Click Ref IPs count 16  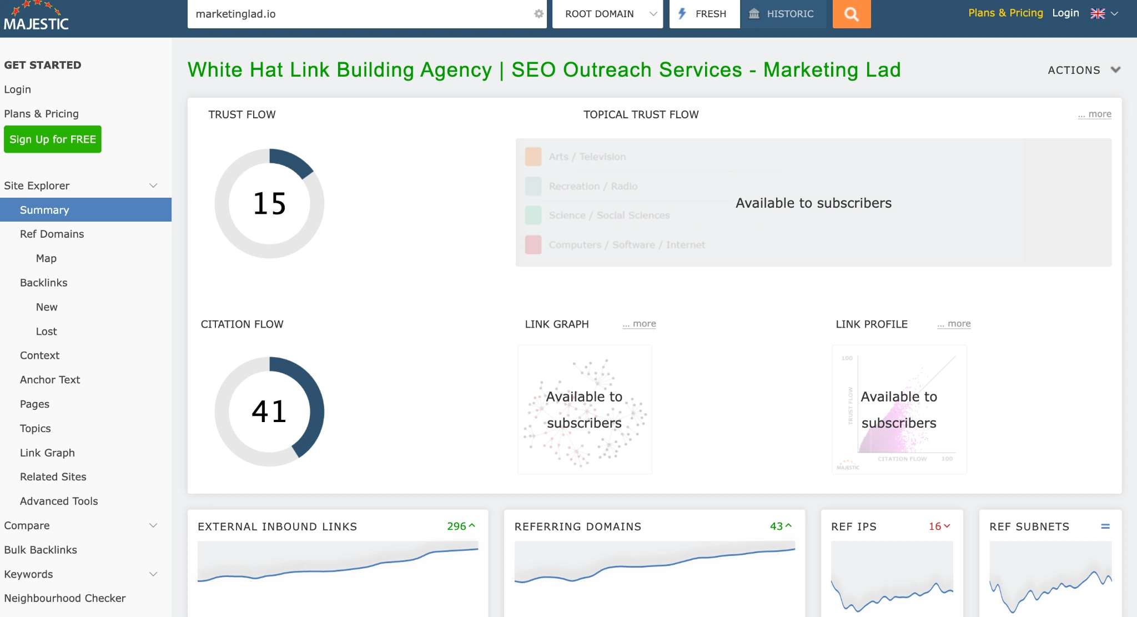click(x=939, y=526)
